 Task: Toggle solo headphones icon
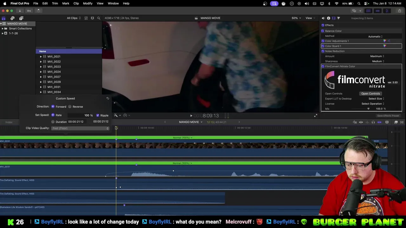(373, 122)
